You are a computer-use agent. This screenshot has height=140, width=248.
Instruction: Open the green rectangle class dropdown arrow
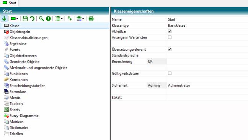click(17, 19)
